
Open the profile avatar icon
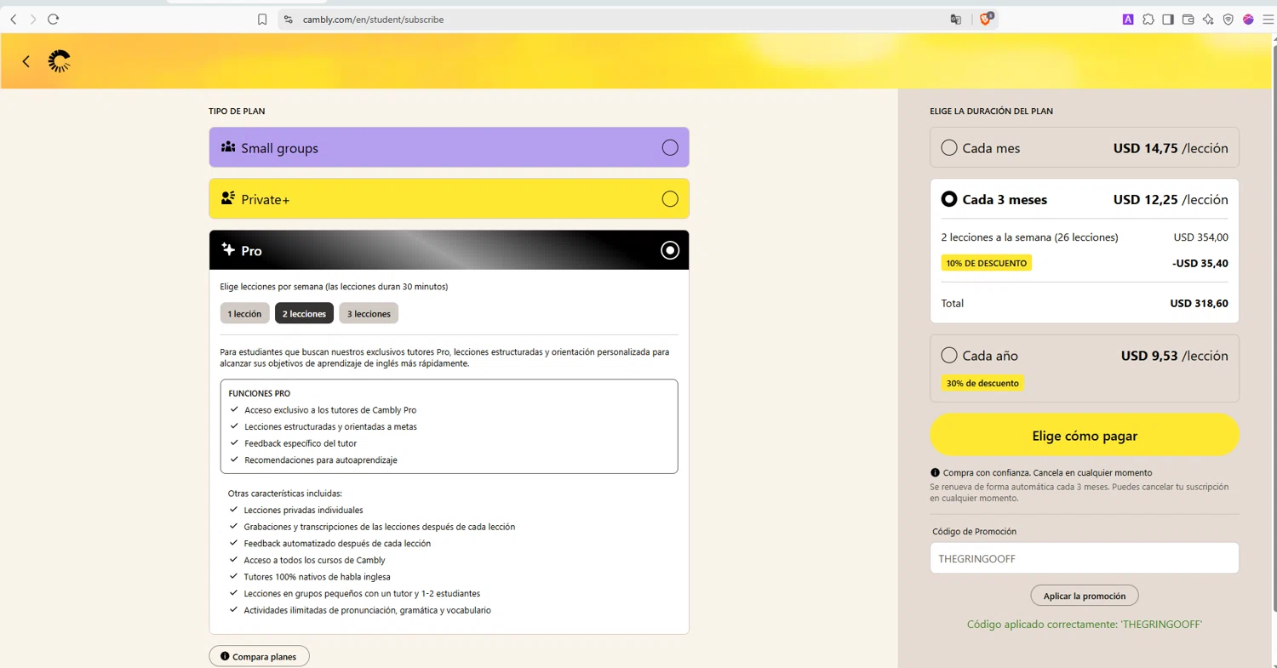pyautogui.click(x=1248, y=20)
